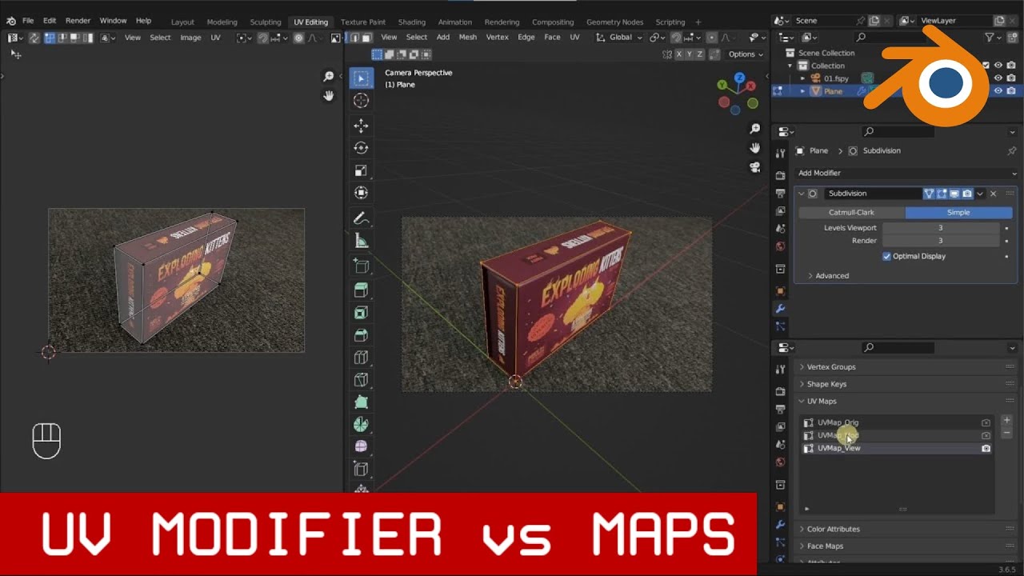The image size is (1024, 576).
Task: Select the Move tool in viewport
Action: click(x=361, y=126)
